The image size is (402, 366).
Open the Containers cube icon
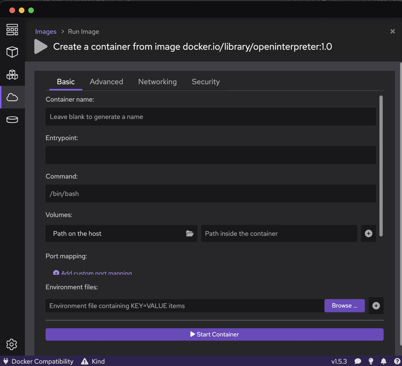pyautogui.click(x=12, y=52)
